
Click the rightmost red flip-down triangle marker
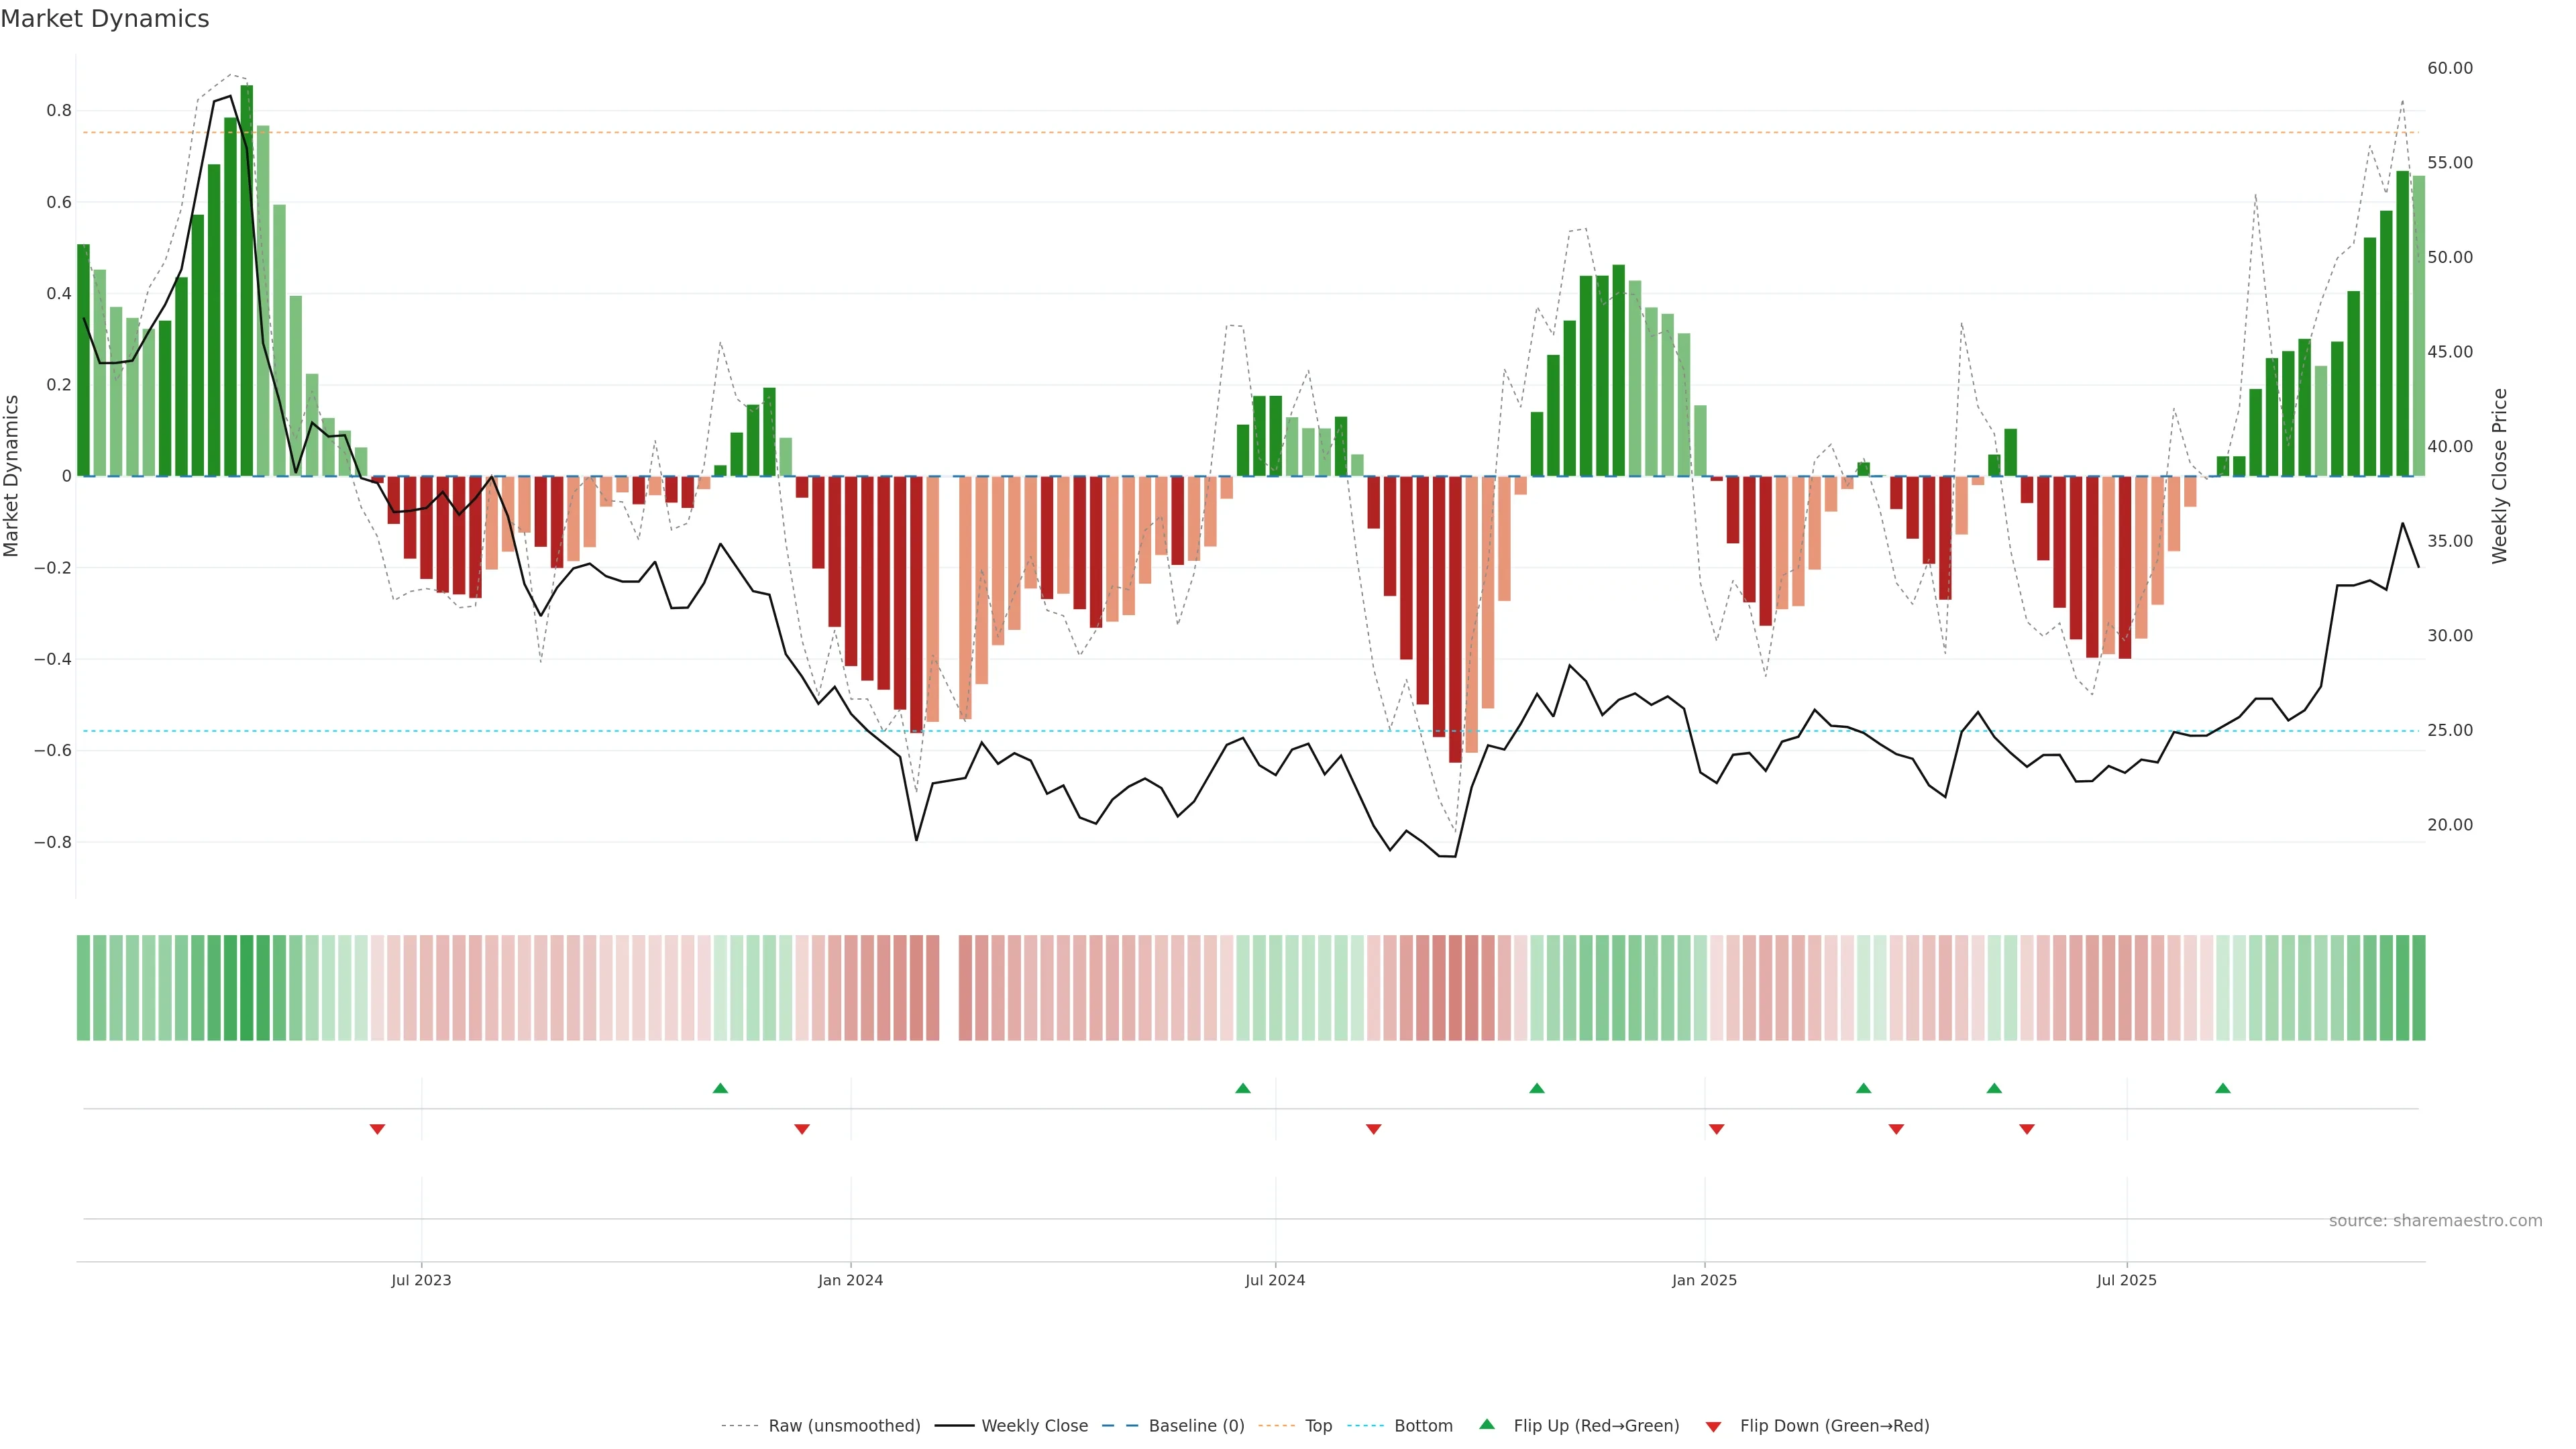2027,1129
